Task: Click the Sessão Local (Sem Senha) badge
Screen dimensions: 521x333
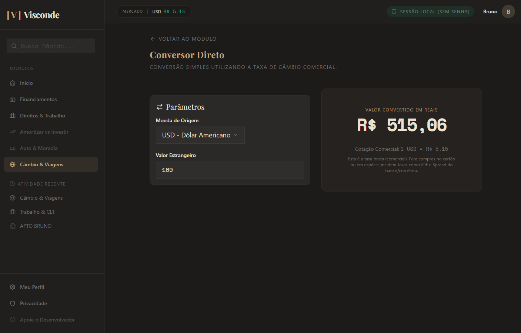Action: pyautogui.click(x=430, y=11)
